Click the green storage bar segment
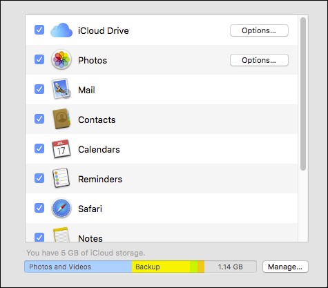Screen dimensions: 328x288 point(194,267)
